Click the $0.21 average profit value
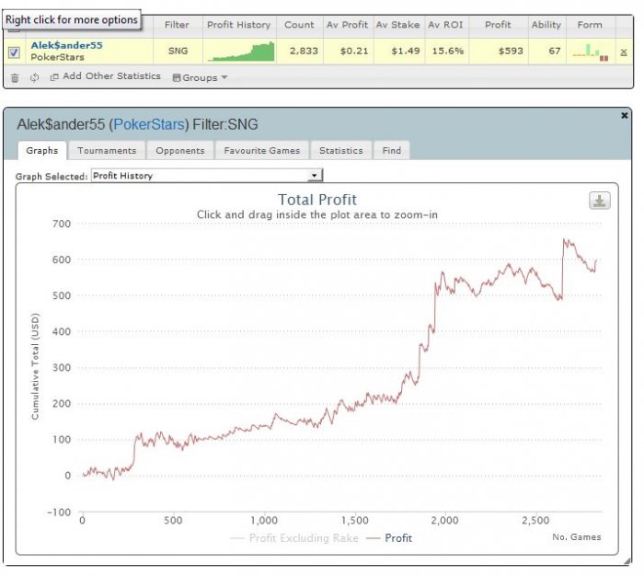Viewport: 644px width, 576px height. [354, 51]
